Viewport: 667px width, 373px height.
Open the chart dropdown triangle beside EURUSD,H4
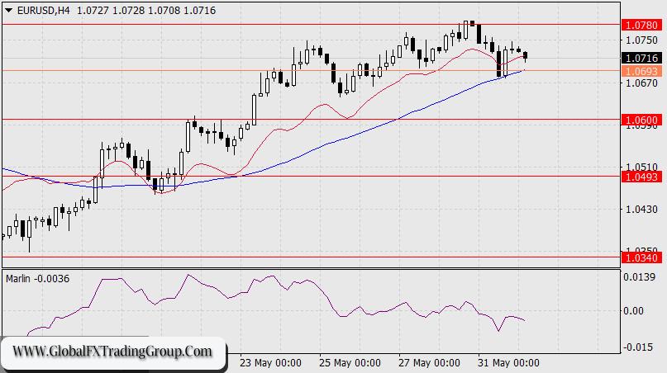(x=9, y=11)
